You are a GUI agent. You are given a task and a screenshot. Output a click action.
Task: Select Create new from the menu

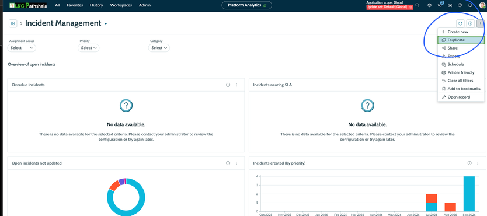[461, 32]
